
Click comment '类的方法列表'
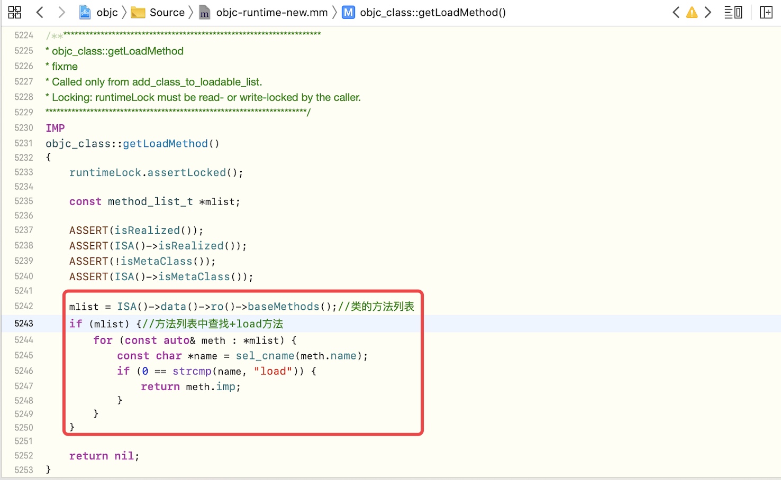[x=376, y=307]
